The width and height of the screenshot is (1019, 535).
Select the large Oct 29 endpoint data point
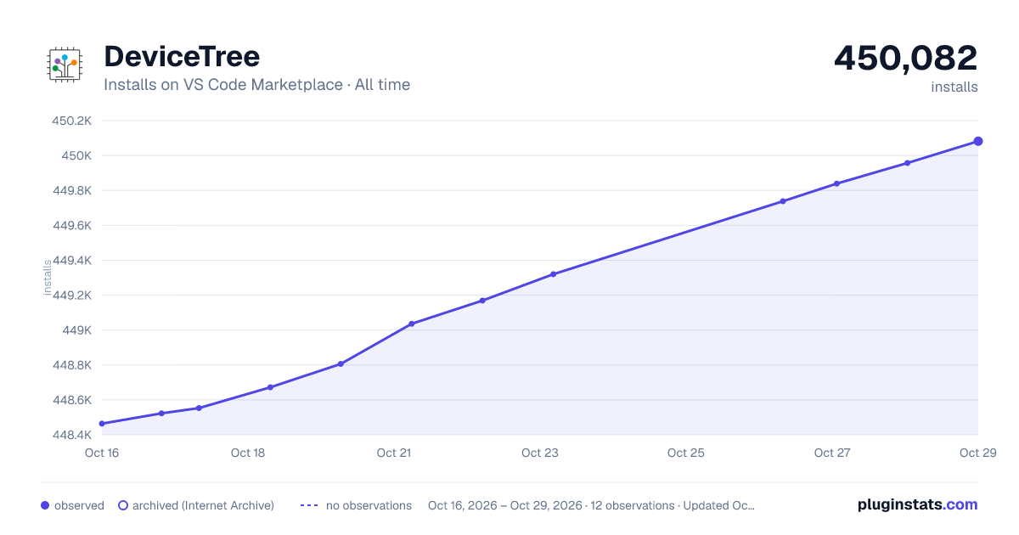tap(978, 141)
